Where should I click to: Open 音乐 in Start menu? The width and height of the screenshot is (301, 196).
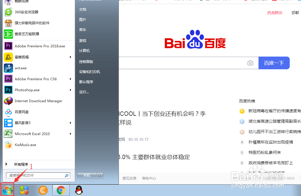[x=83, y=30]
